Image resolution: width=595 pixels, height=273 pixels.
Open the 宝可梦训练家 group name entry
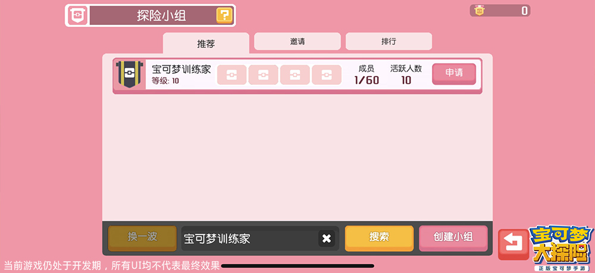[x=181, y=69]
